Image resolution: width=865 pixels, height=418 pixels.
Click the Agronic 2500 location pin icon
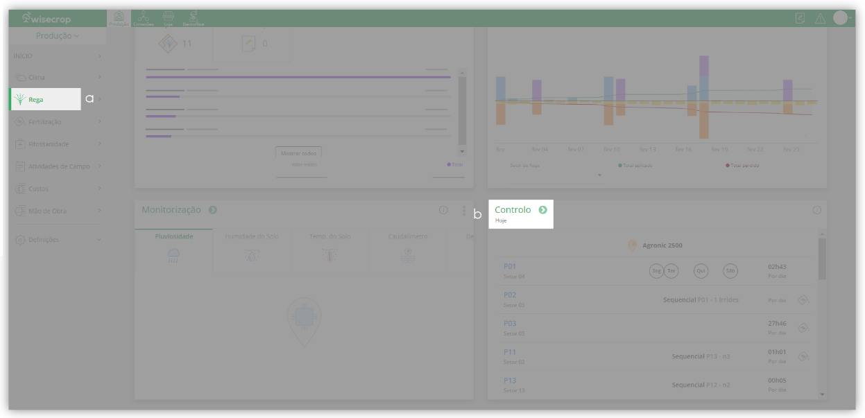(x=632, y=245)
